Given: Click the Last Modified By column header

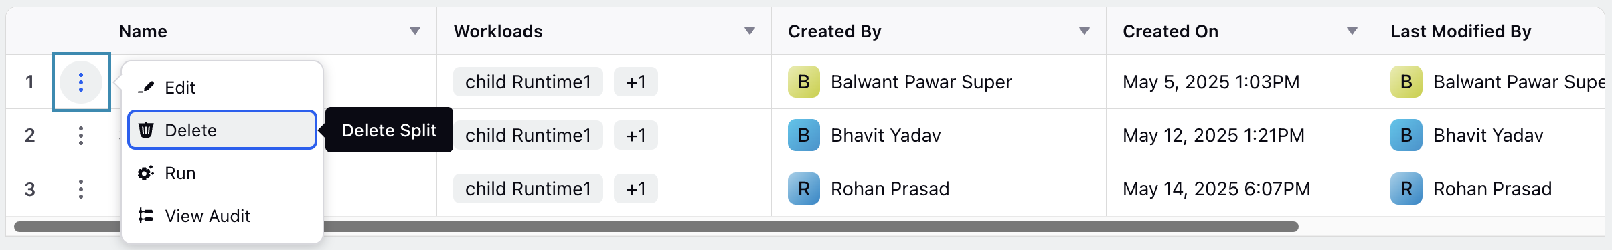Looking at the screenshot, I should [1461, 31].
